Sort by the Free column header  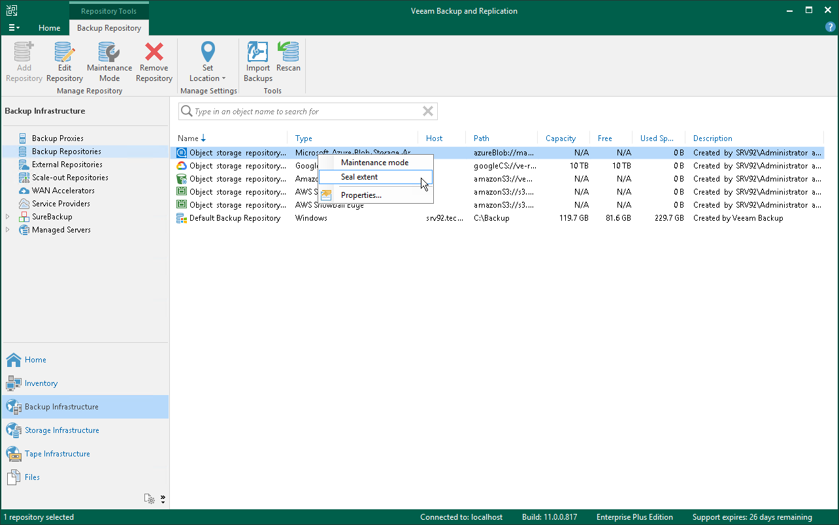[605, 138]
